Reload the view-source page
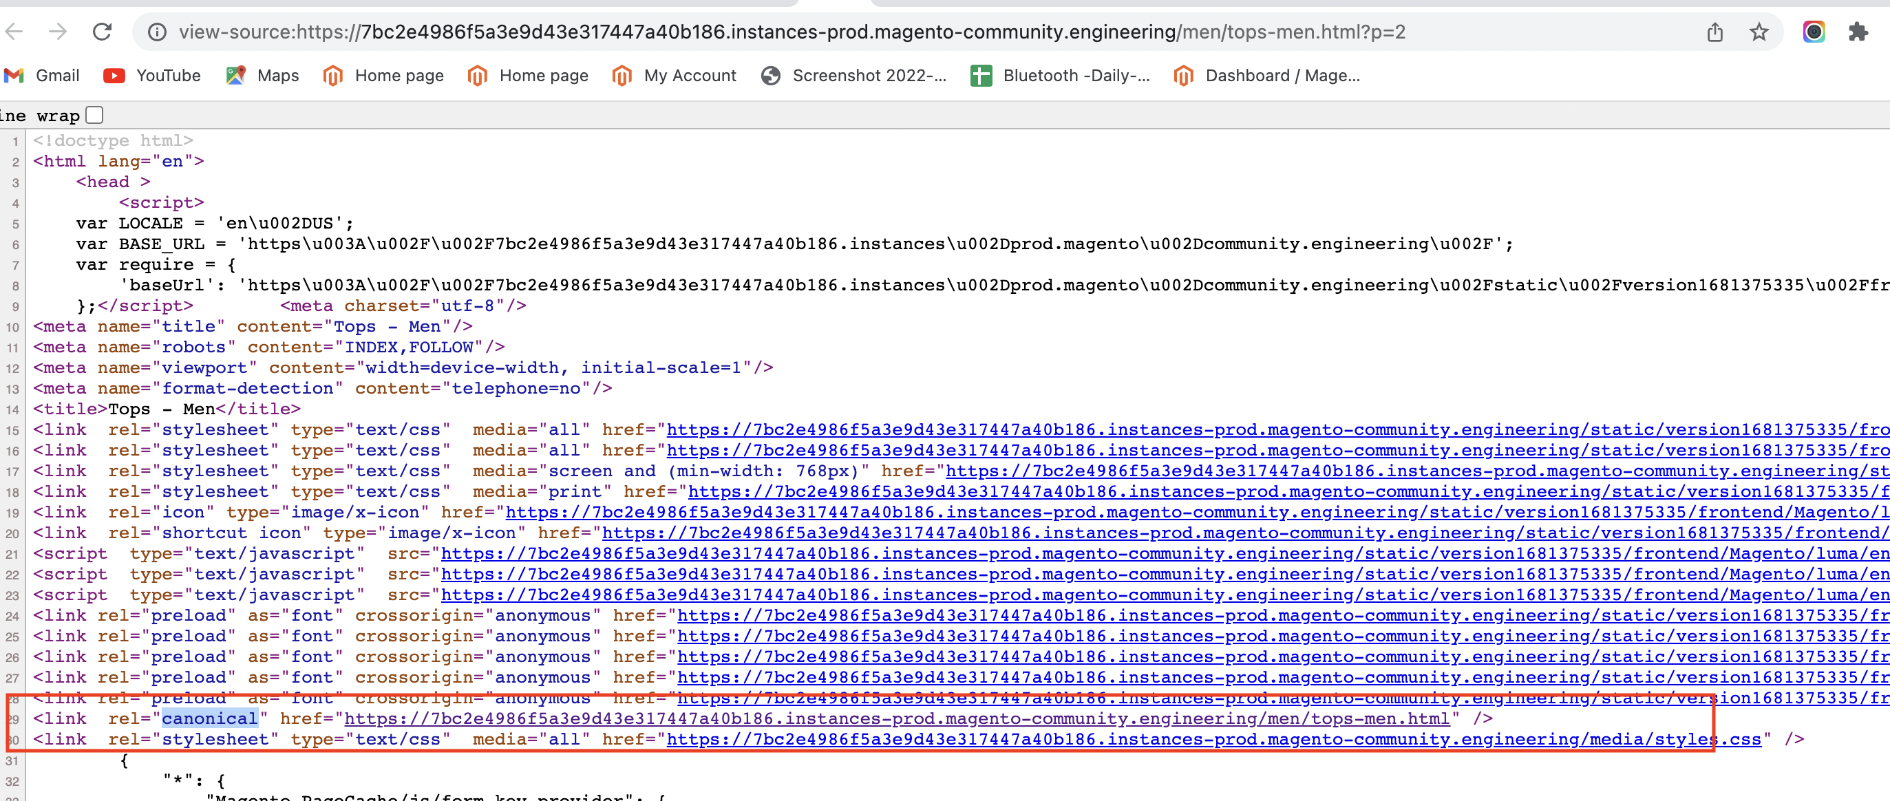Viewport: 1890px width, 801px height. pos(102,32)
